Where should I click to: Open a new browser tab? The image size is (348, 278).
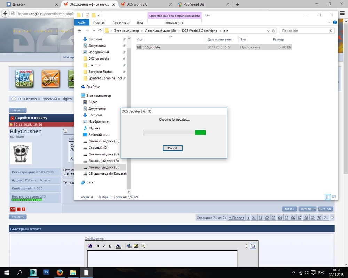(x=237, y=4)
